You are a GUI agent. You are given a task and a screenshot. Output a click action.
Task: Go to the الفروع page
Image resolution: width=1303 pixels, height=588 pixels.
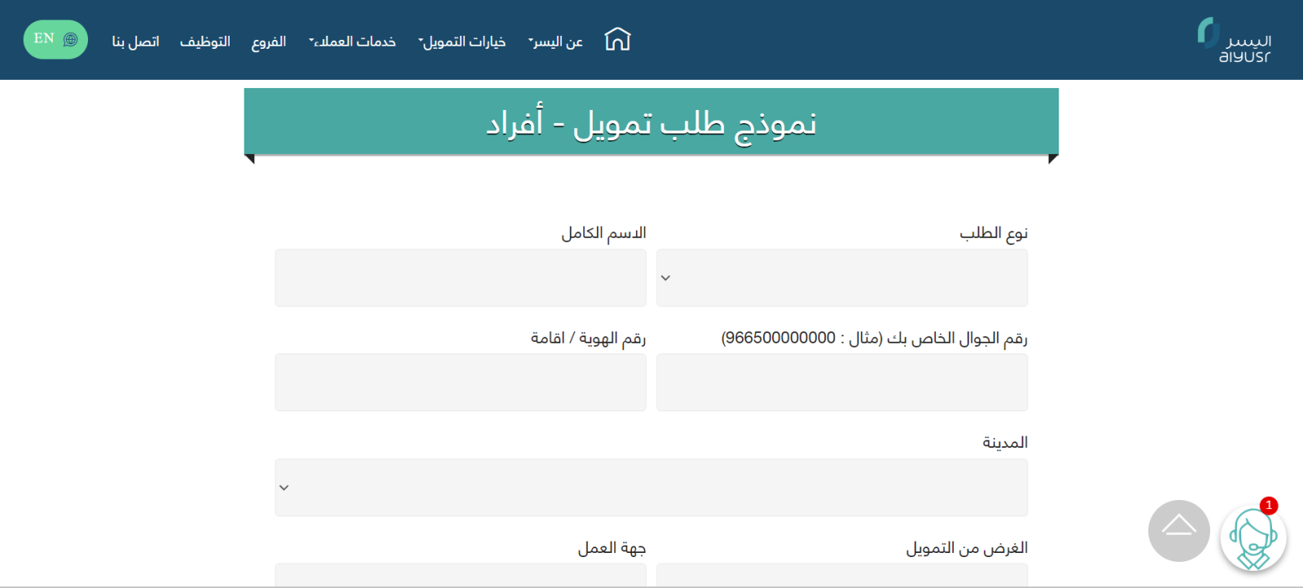click(269, 42)
